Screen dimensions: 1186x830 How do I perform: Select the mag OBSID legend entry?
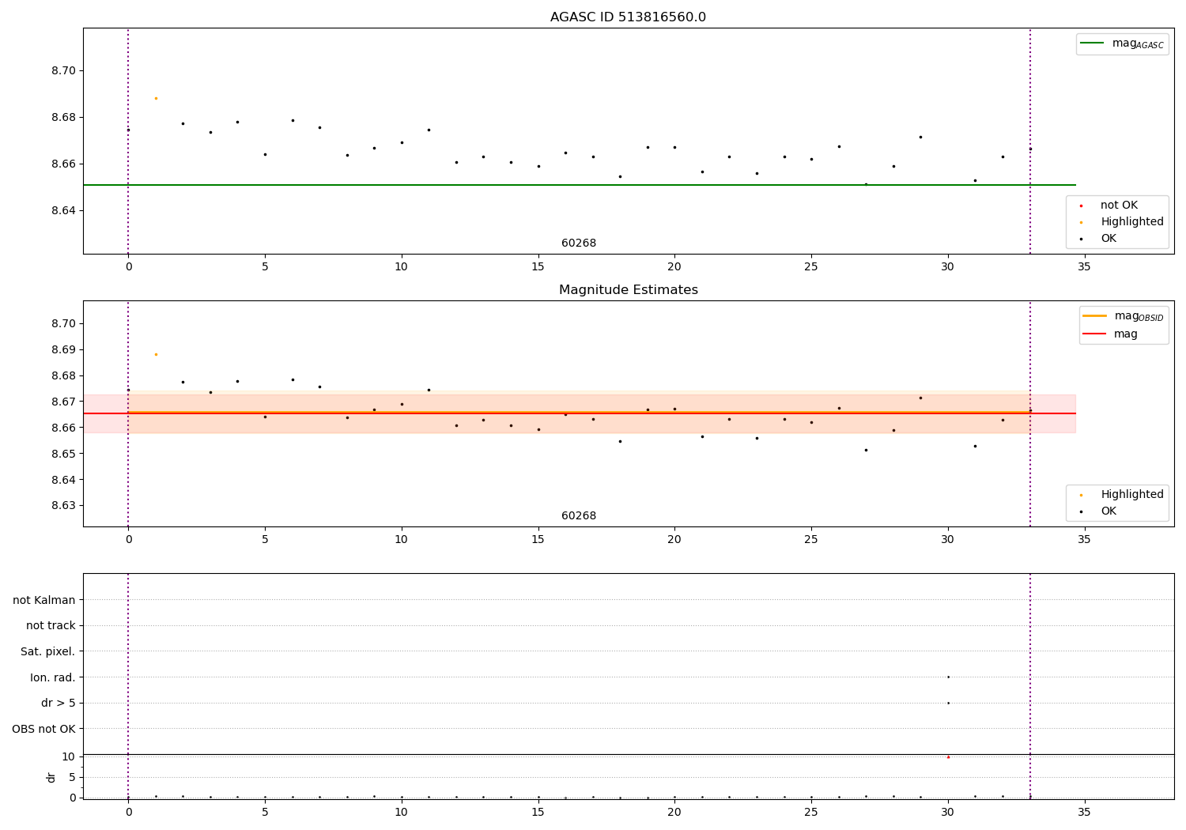point(1124,316)
